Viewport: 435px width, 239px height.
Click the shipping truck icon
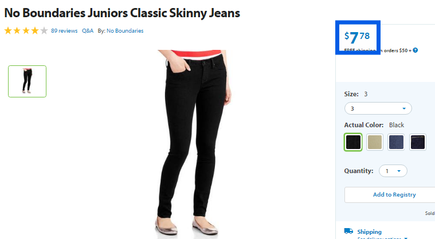tap(348, 231)
